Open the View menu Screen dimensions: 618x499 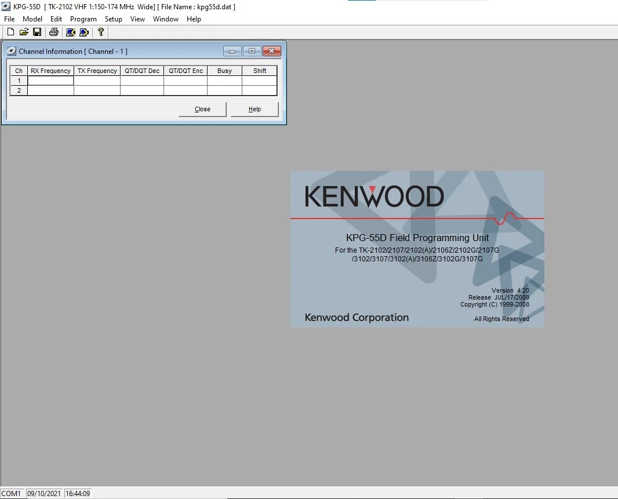click(x=137, y=19)
